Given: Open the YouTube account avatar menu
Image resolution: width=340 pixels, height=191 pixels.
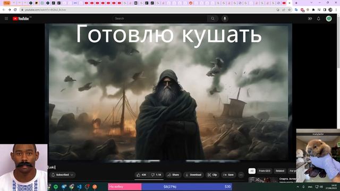Looking at the screenshot, I should click(329, 19).
